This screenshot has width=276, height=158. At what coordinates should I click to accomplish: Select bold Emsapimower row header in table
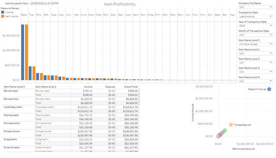point(12,131)
